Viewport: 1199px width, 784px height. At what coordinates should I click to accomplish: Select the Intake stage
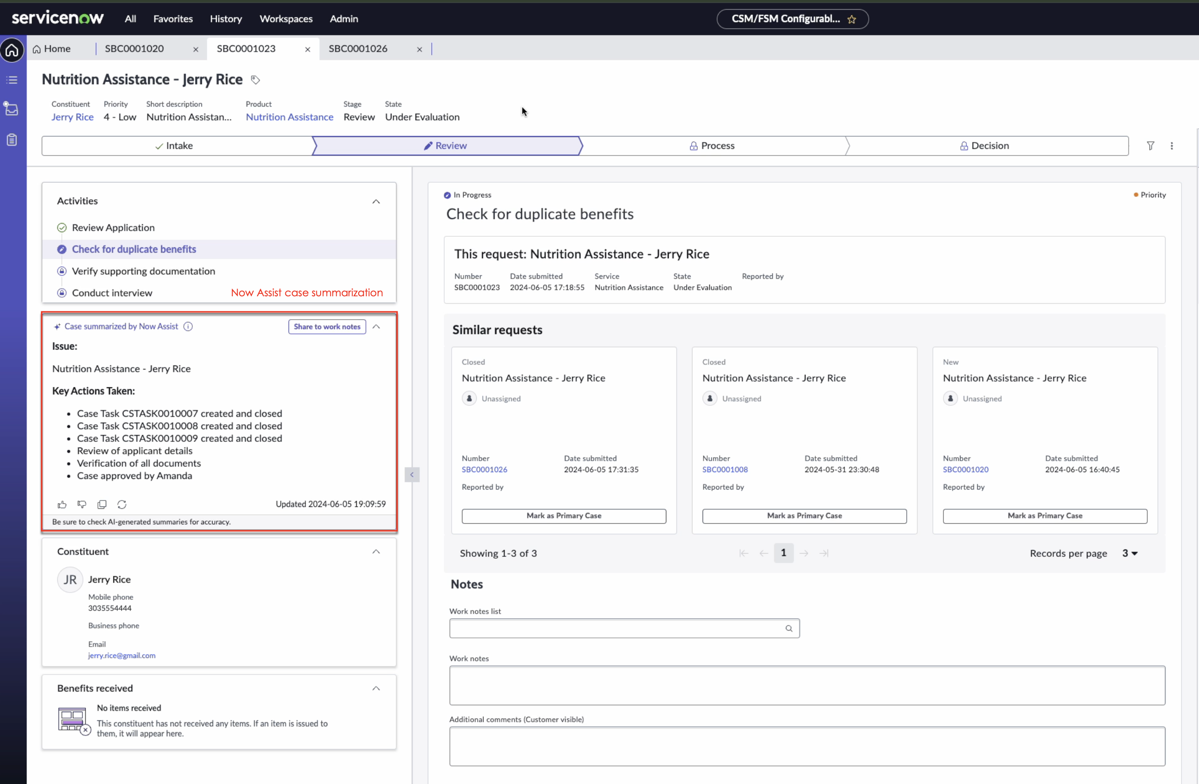pyautogui.click(x=176, y=146)
